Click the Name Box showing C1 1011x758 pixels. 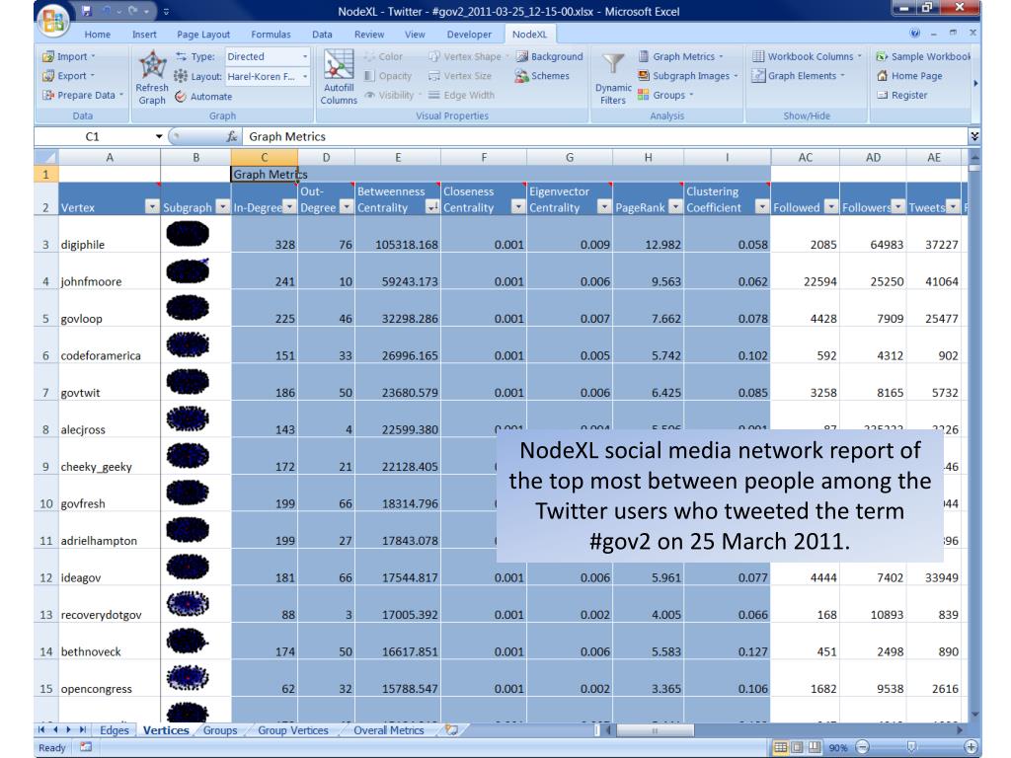(92, 136)
